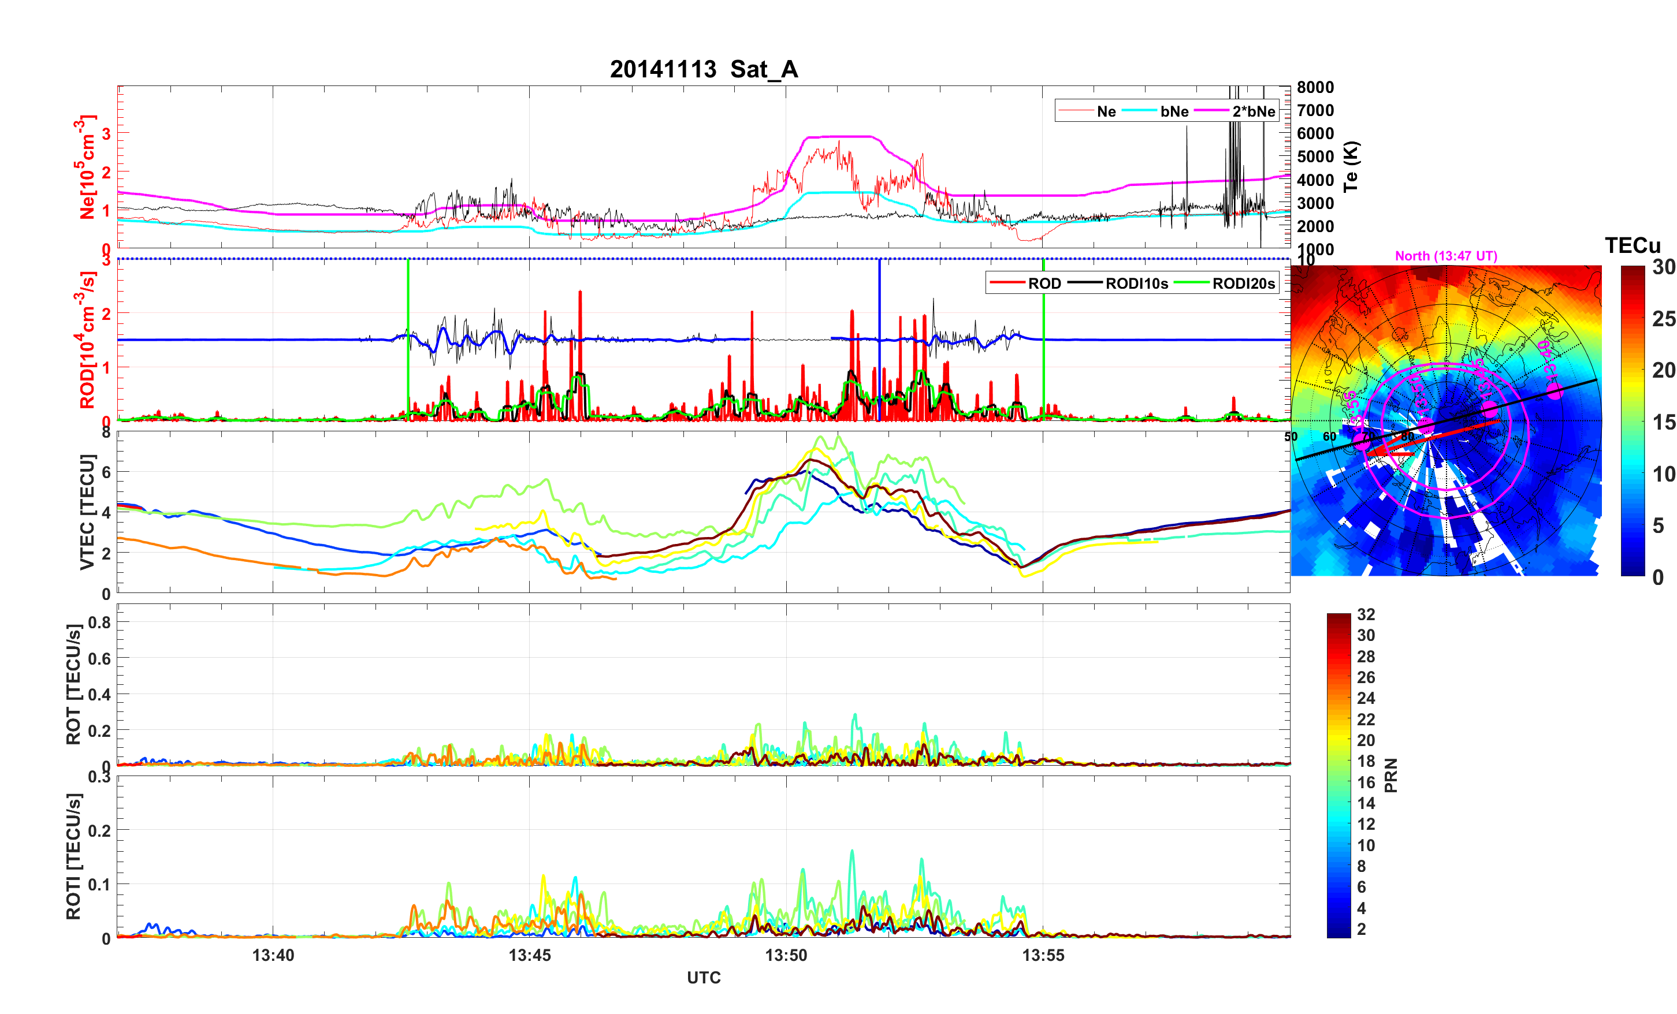Image resolution: width=1677 pixels, height=1014 pixels.
Task: Click the ROTI [TECU/s] y-axis label
Action: 73,856
